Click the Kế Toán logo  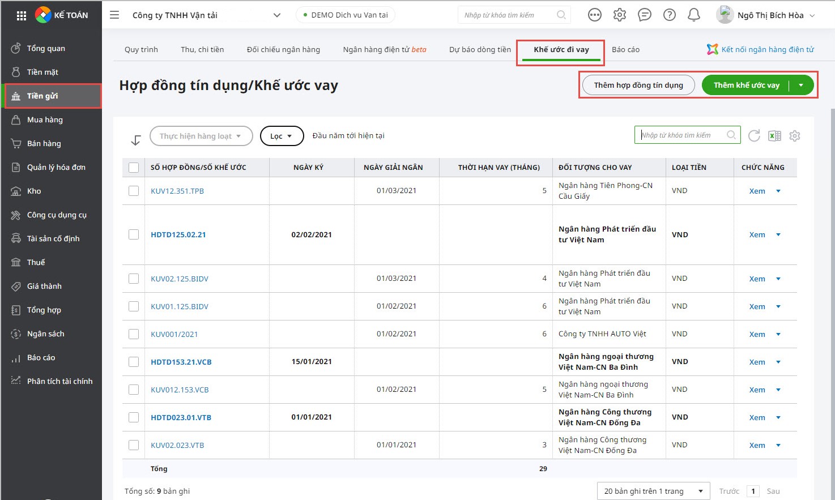click(x=62, y=15)
